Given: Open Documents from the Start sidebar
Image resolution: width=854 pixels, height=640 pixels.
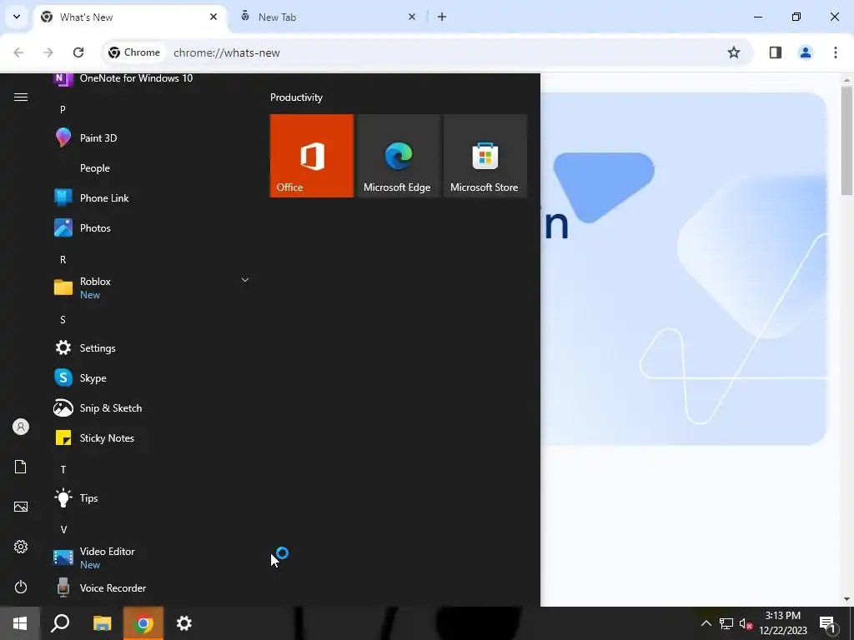Looking at the screenshot, I should click(21, 467).
